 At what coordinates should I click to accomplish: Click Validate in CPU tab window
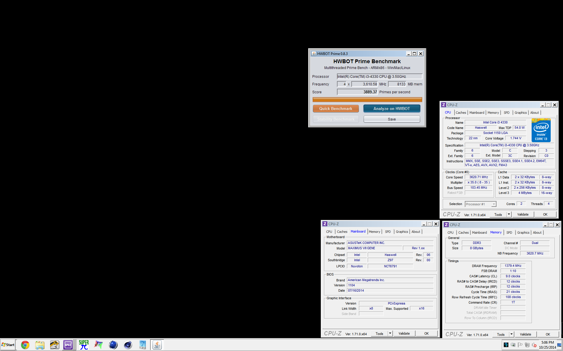[523, 214]
